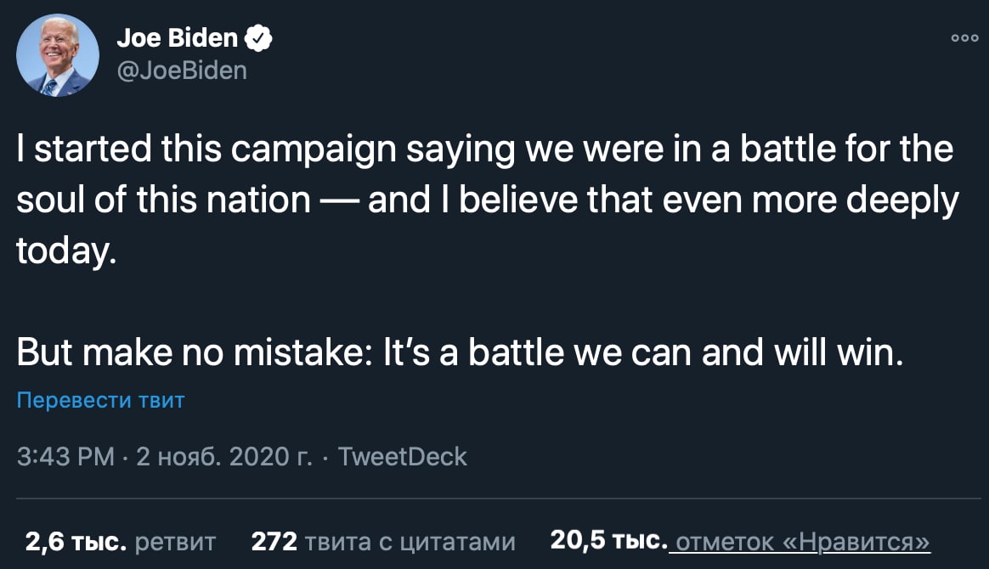Open the TweetDeck source link

(403, 457)
